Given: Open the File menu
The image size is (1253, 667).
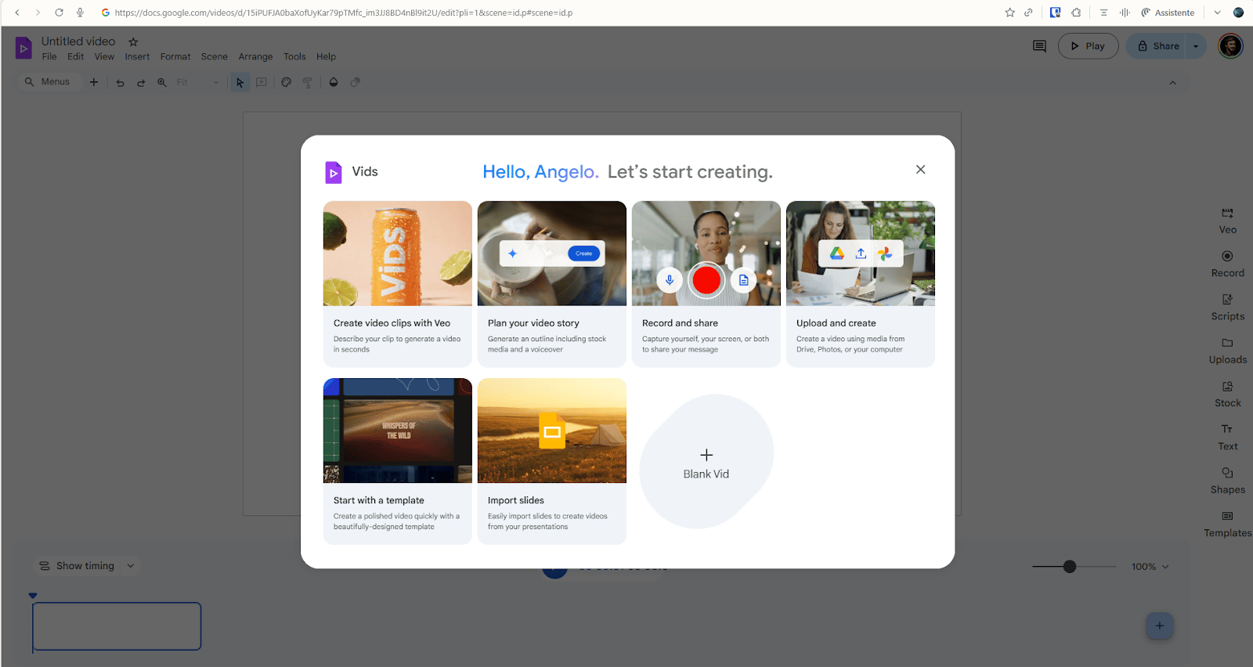Looking at the screenshot, I should 49,56.
